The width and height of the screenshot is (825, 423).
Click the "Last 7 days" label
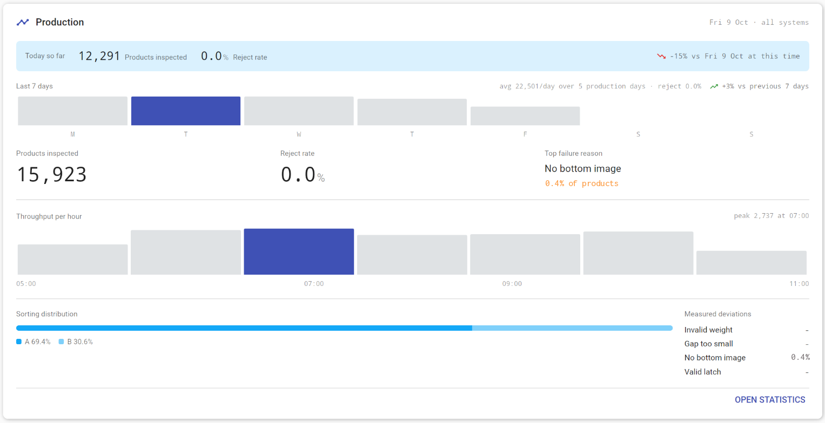coord(35,86)
